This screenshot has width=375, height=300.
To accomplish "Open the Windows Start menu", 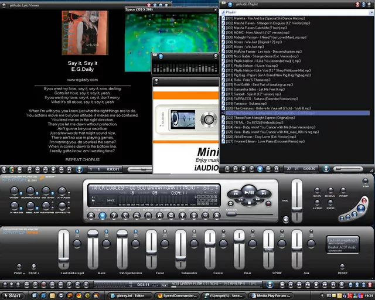I will [x=12, y=295].
